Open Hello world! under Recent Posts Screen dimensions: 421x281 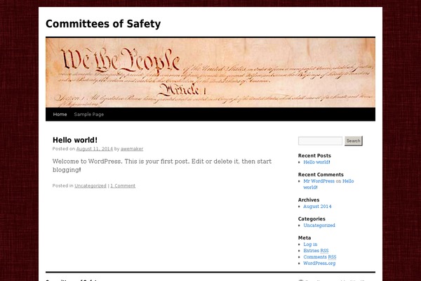coord(316,162)
